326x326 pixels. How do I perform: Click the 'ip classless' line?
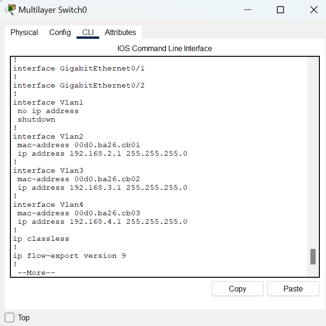(x=41, y=239)
